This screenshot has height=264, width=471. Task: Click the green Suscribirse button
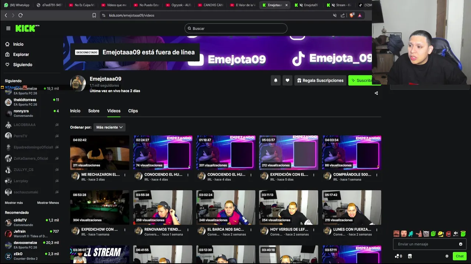pyautogui.click(x=361, y=80)
